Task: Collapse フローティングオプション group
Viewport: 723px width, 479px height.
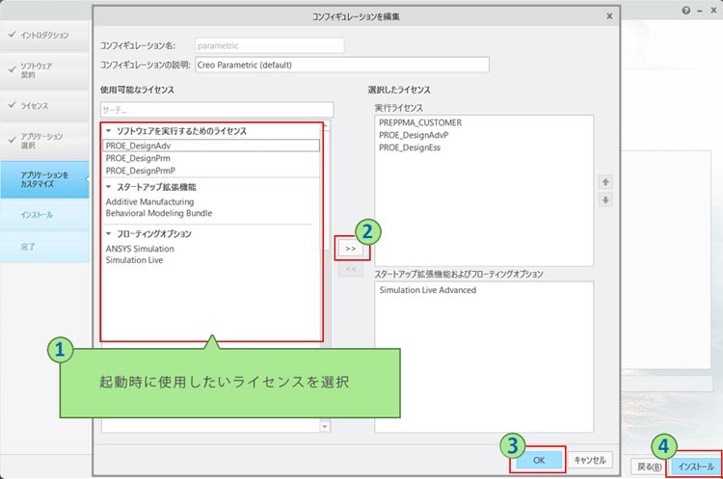Action: pyautogui.click(x=109, y=233)
